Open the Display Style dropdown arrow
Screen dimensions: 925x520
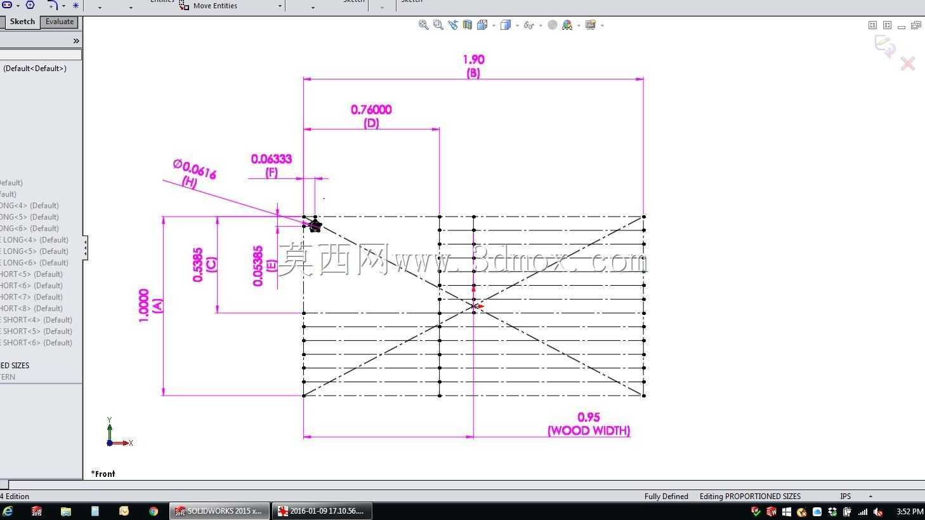(517, 25)
